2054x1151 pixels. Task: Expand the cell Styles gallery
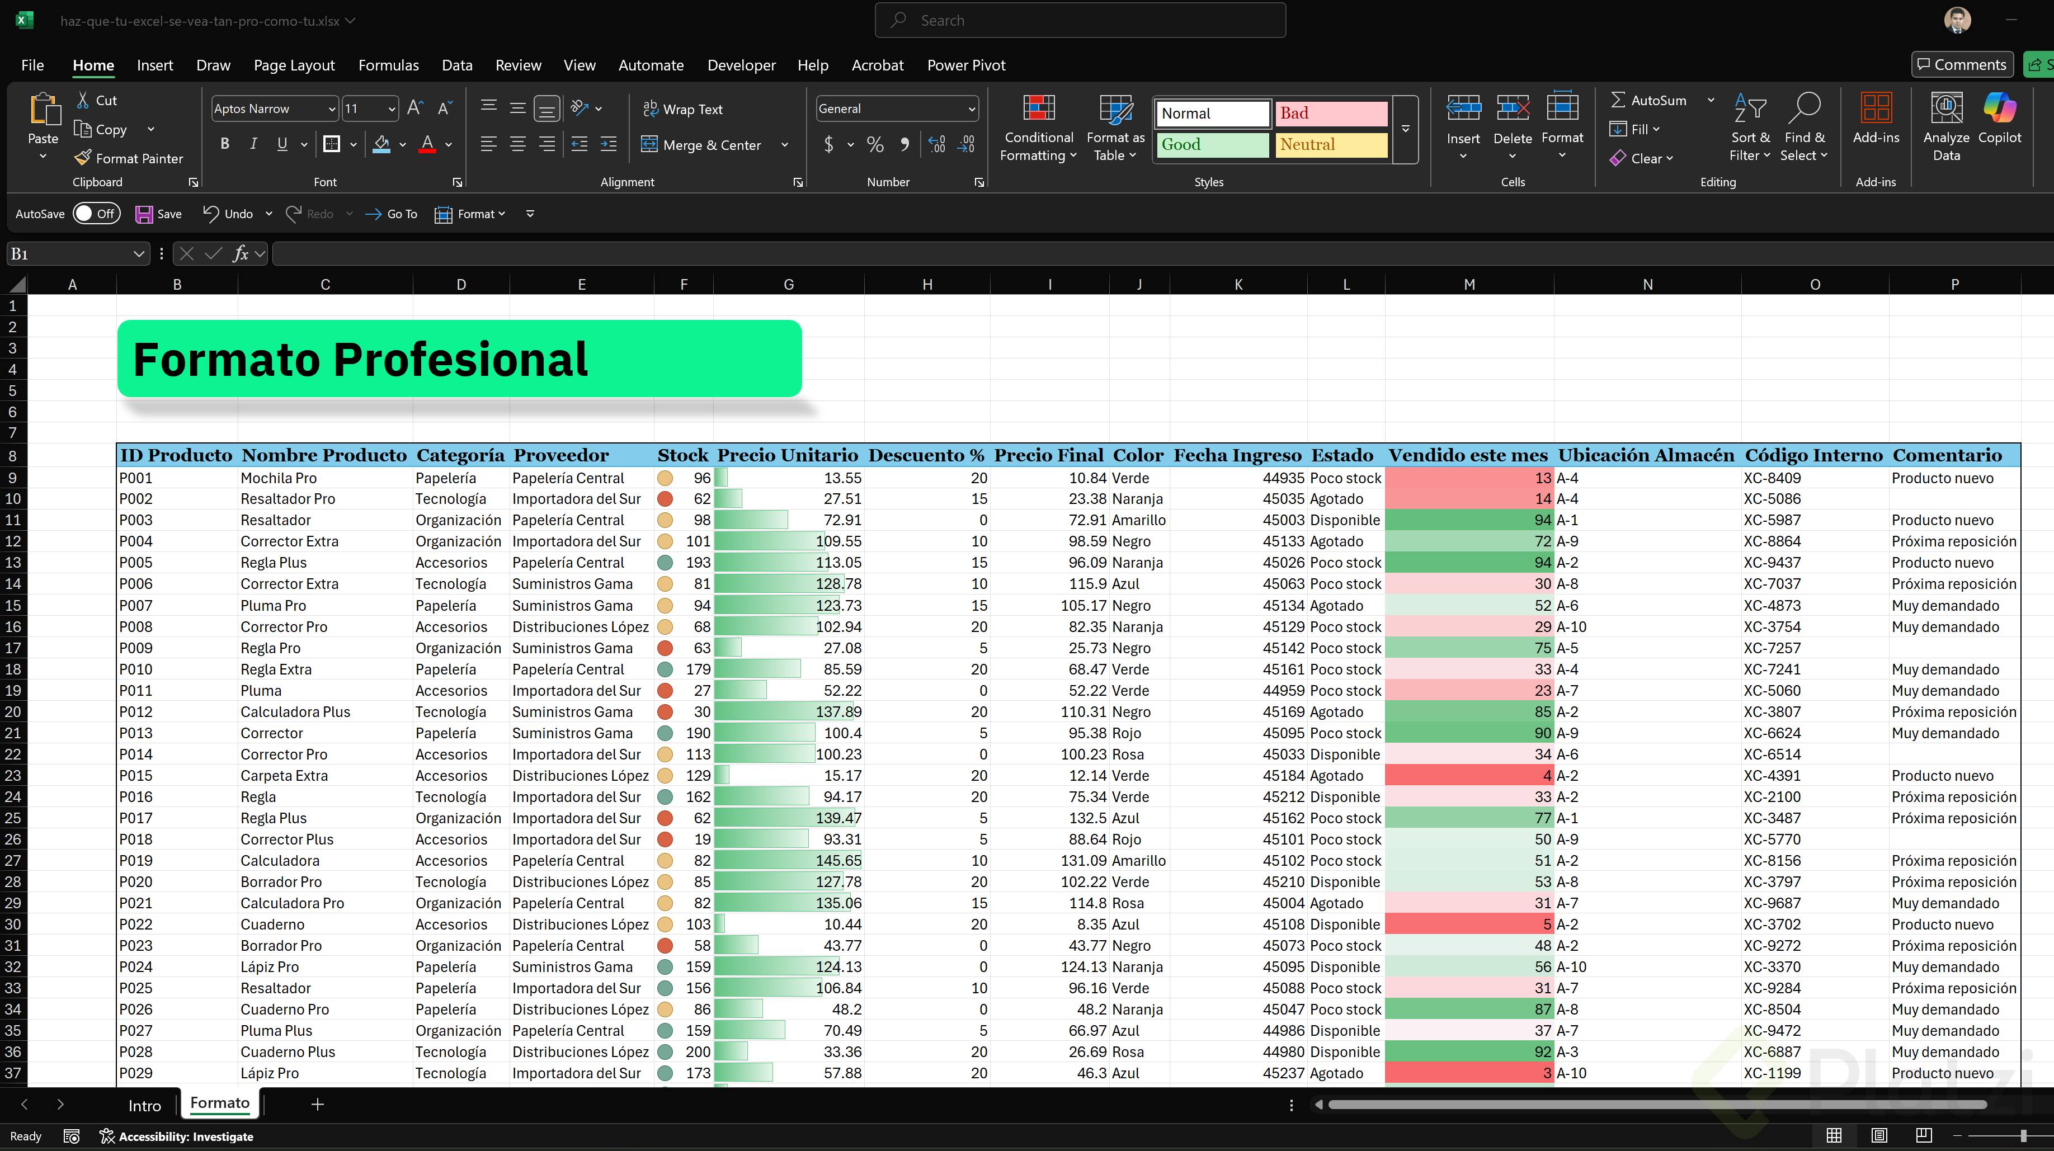[1405, 129]
